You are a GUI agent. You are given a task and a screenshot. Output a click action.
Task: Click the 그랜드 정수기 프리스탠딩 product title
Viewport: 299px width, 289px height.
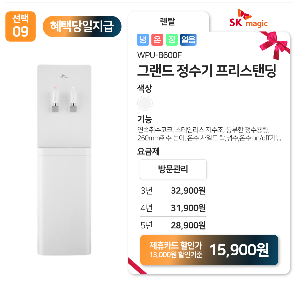click(207, 71)
